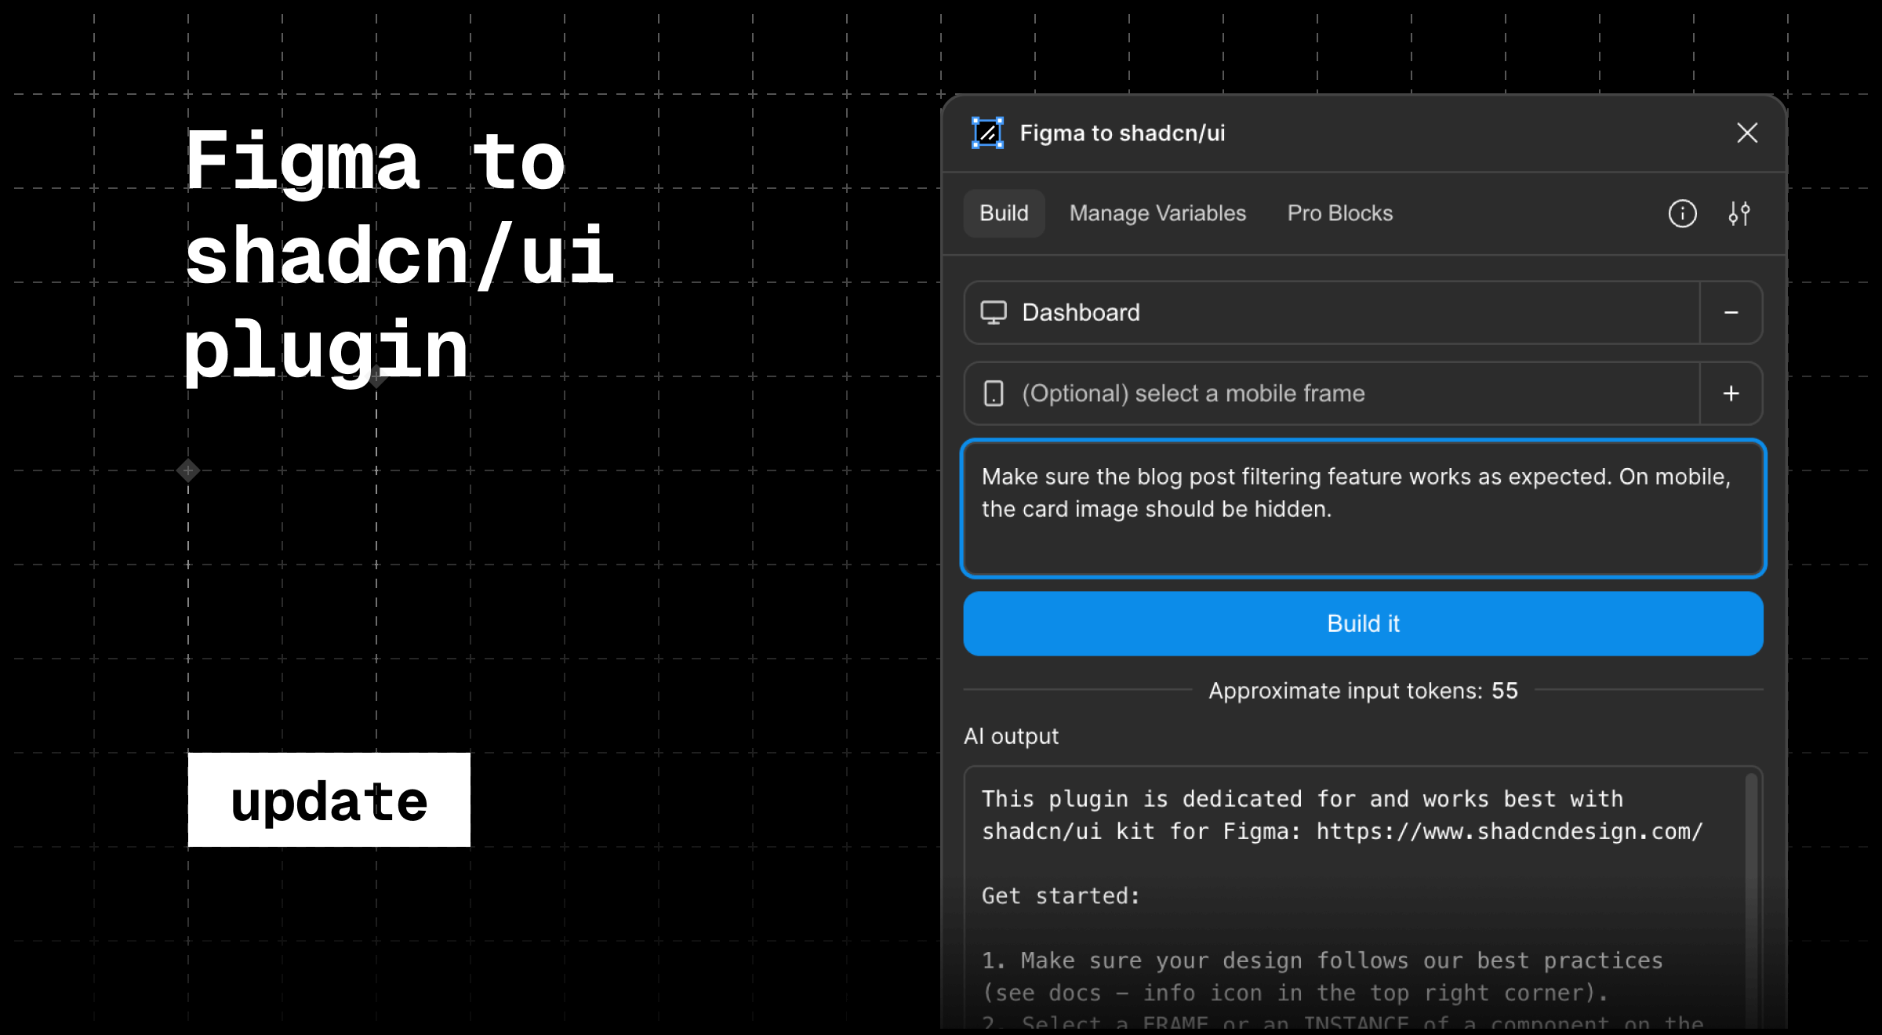Click the Dashboard monitor icon
Screen dimensions: 1882x1035
[x=994, y=313]
